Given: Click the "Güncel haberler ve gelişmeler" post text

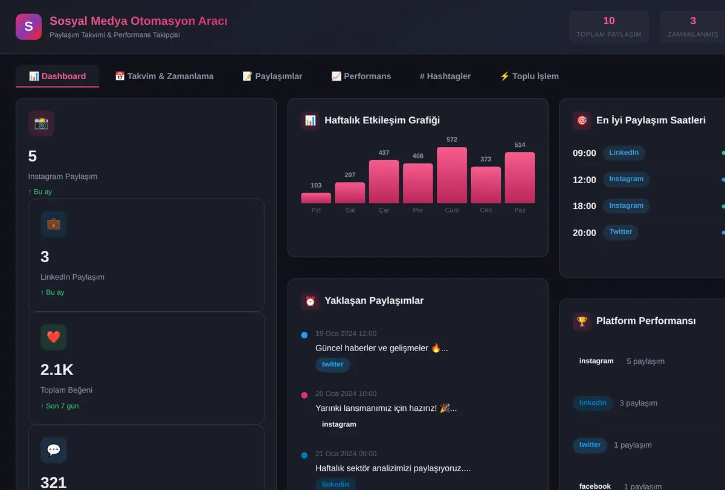Looking at the screenshot, I should [x=382, y=348].
